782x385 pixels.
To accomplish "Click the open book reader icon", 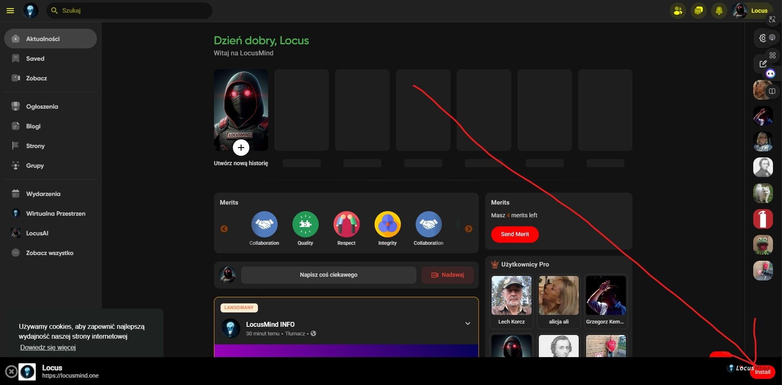I will tap(772, 91).
